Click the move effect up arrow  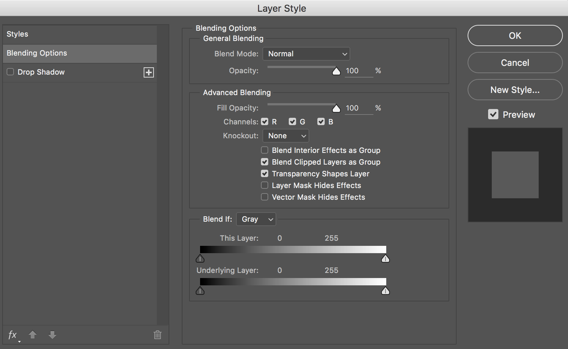(x=33, y=334)
